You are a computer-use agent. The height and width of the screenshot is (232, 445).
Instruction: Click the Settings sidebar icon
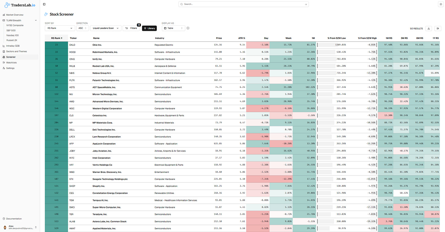tap(4, 68)
